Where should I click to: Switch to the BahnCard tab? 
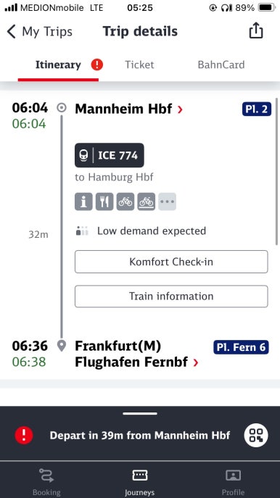tap(221, 65)
